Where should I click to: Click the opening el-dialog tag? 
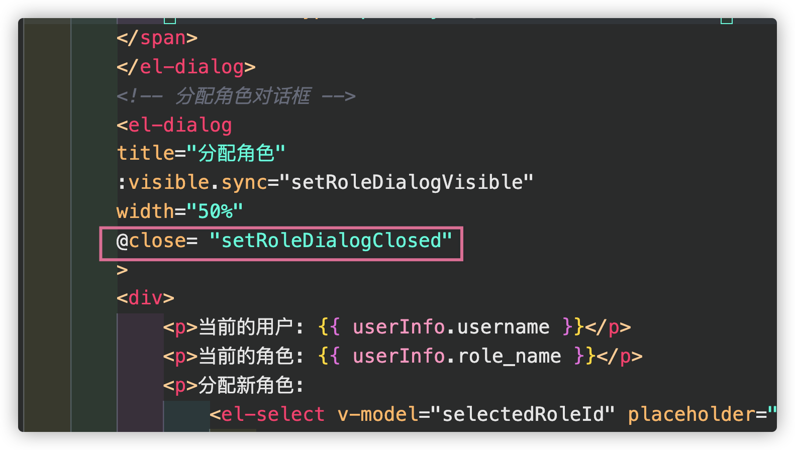point(174,125)
